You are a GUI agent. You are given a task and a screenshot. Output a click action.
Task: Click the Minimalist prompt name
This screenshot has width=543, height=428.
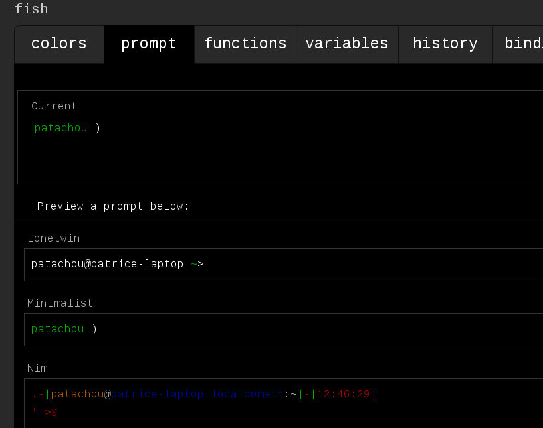click(60, 303)
